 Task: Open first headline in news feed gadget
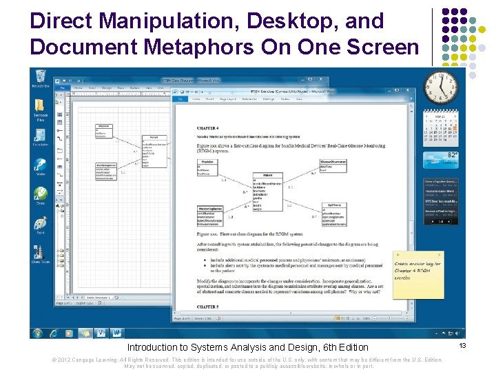tap(441, 183)
